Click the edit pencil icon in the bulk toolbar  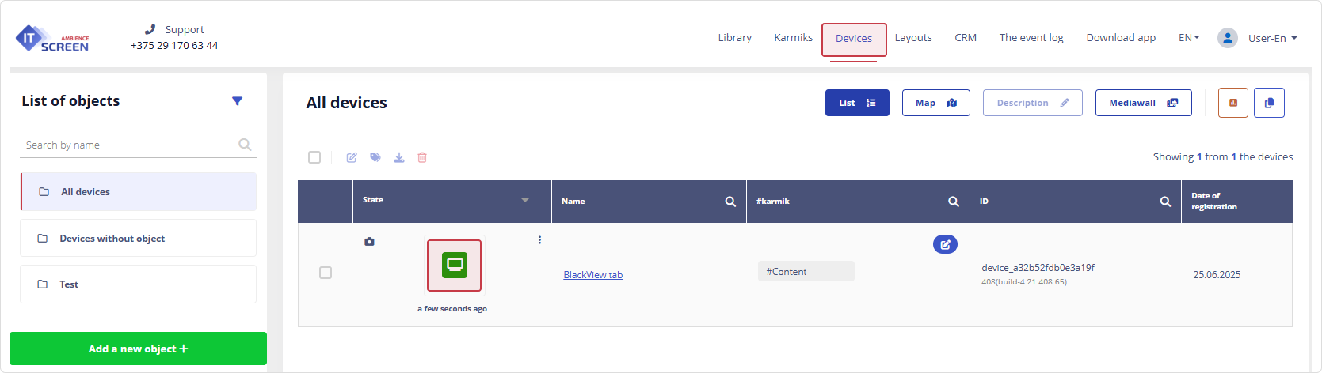pyautogui.click(x=352, y=157)
